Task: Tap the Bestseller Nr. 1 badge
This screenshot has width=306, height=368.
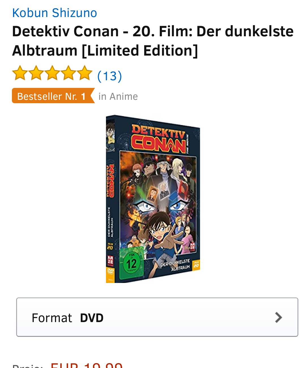Action: 53,96
